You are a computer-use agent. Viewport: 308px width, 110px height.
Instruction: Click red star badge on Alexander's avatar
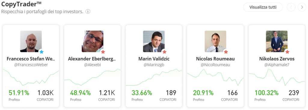tap(103, 52)
